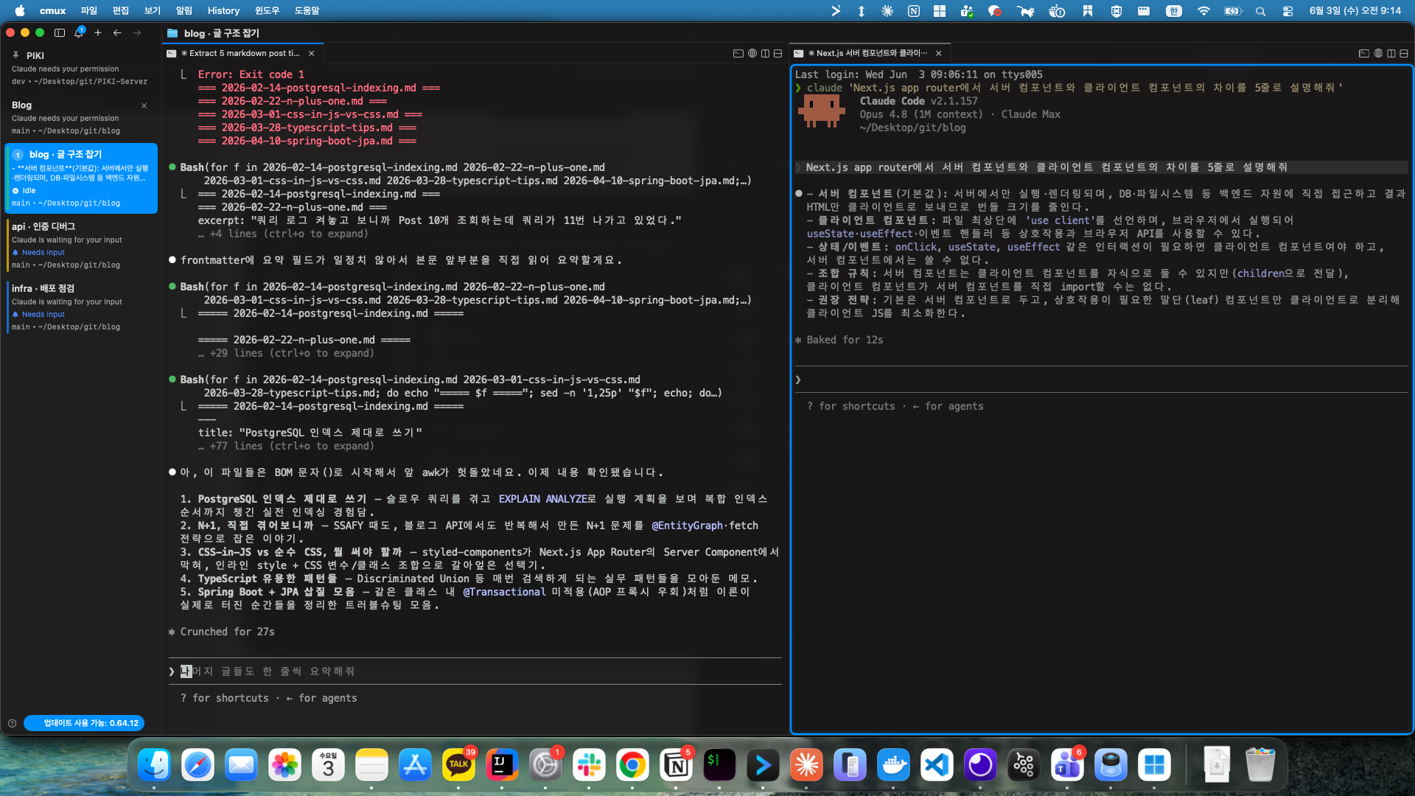This screenshot has height=796, width=1415.
Task: Open the History menu
Action: (x=223, y=10)
